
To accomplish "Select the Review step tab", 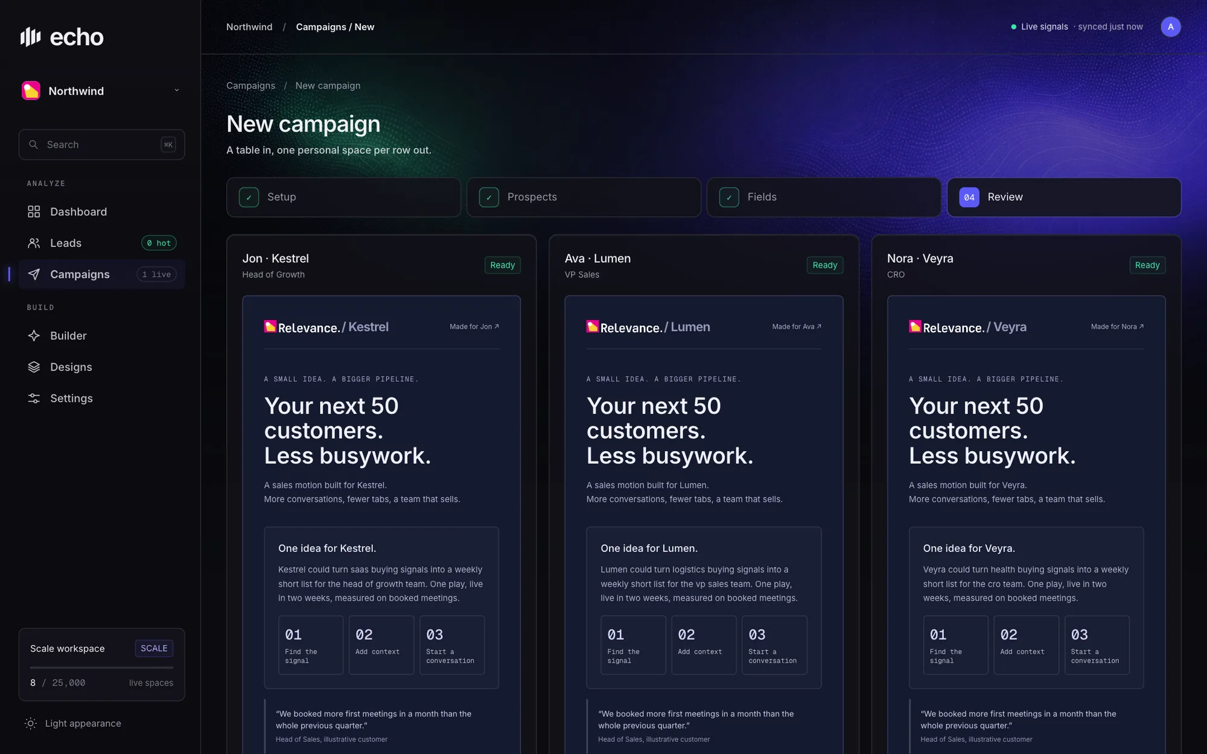I will coord(1064,197).
